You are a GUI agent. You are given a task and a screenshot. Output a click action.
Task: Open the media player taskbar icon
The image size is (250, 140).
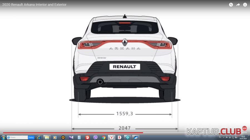[55, 138]
